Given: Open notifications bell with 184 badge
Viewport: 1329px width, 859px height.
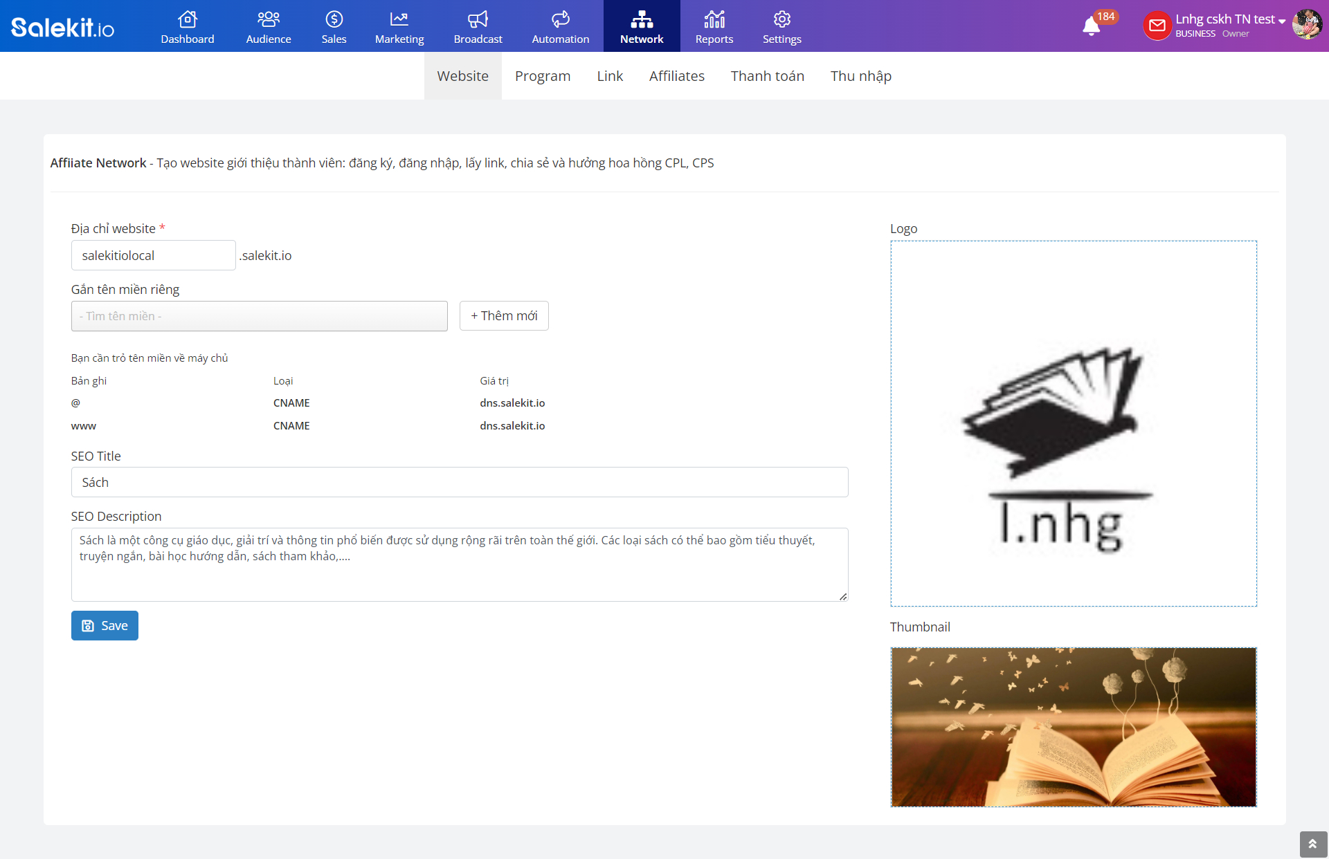Looking at the screenshot, I should click(1092, 26).
